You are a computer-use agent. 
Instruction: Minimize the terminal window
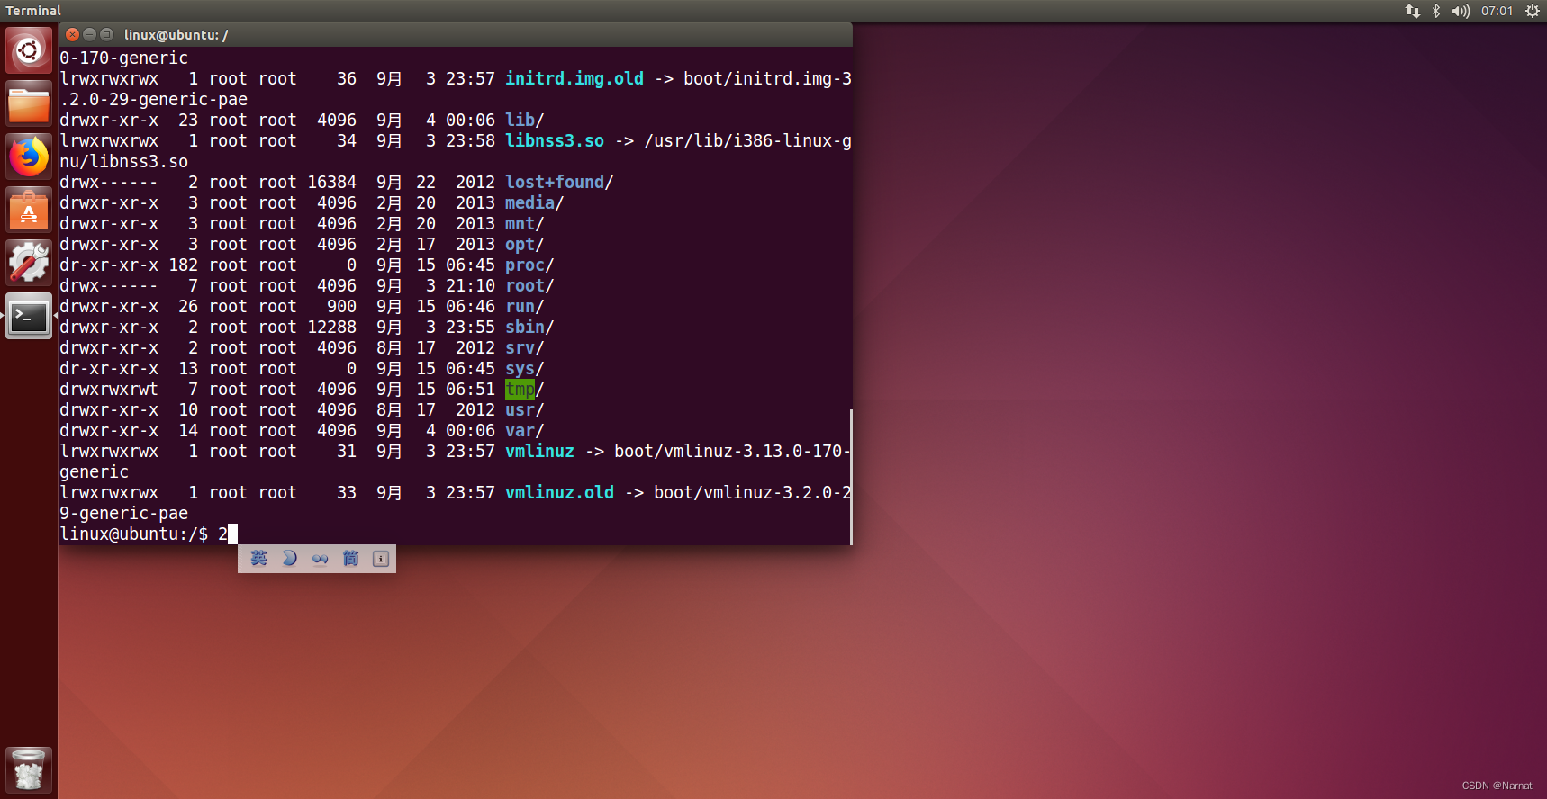click(x=89, y=34)
